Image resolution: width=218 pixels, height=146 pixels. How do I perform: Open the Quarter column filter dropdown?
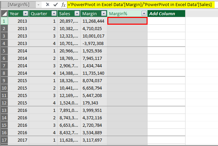(x=53, y=14)
